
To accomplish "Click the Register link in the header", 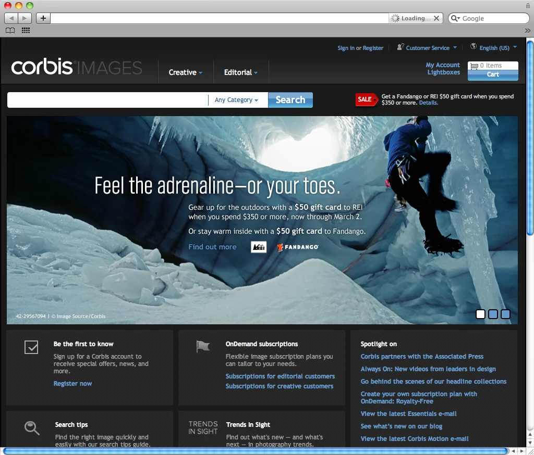I will point(373,48).
